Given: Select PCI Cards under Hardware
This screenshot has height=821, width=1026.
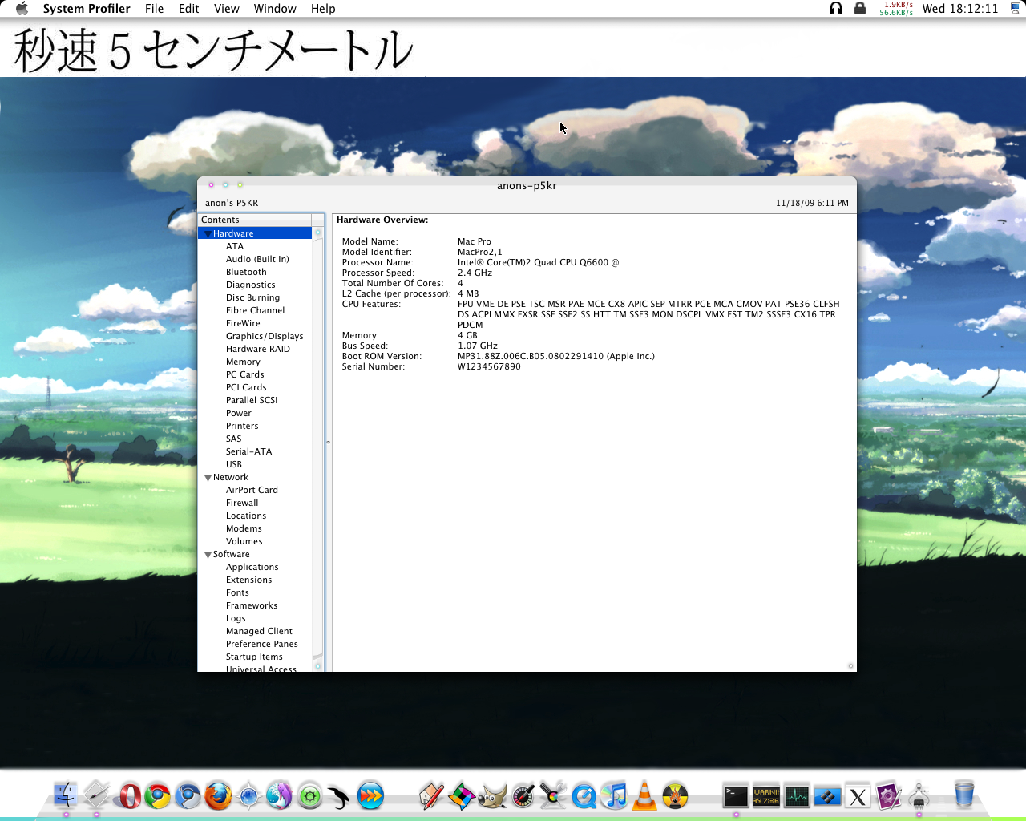Looking at the screenshot, I should pyautogui.click(x=246, y=387).
